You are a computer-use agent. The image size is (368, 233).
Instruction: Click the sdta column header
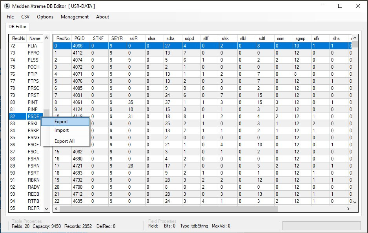click(173, 38)
